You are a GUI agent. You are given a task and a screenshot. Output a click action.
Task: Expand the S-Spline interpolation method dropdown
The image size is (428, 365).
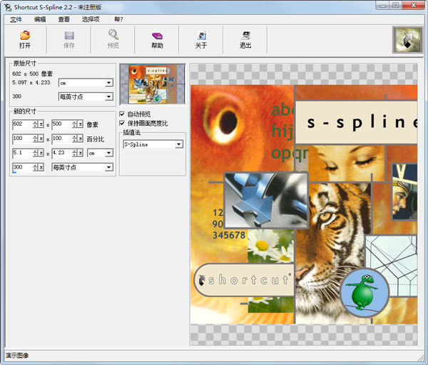click(179, 144)
